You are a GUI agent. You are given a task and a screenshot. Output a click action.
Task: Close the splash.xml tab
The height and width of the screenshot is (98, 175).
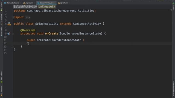click(69, 3)
